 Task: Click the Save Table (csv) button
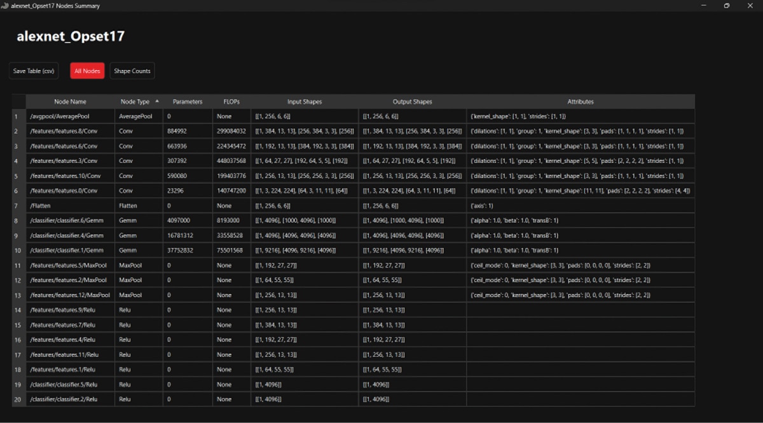coord(34,71)
